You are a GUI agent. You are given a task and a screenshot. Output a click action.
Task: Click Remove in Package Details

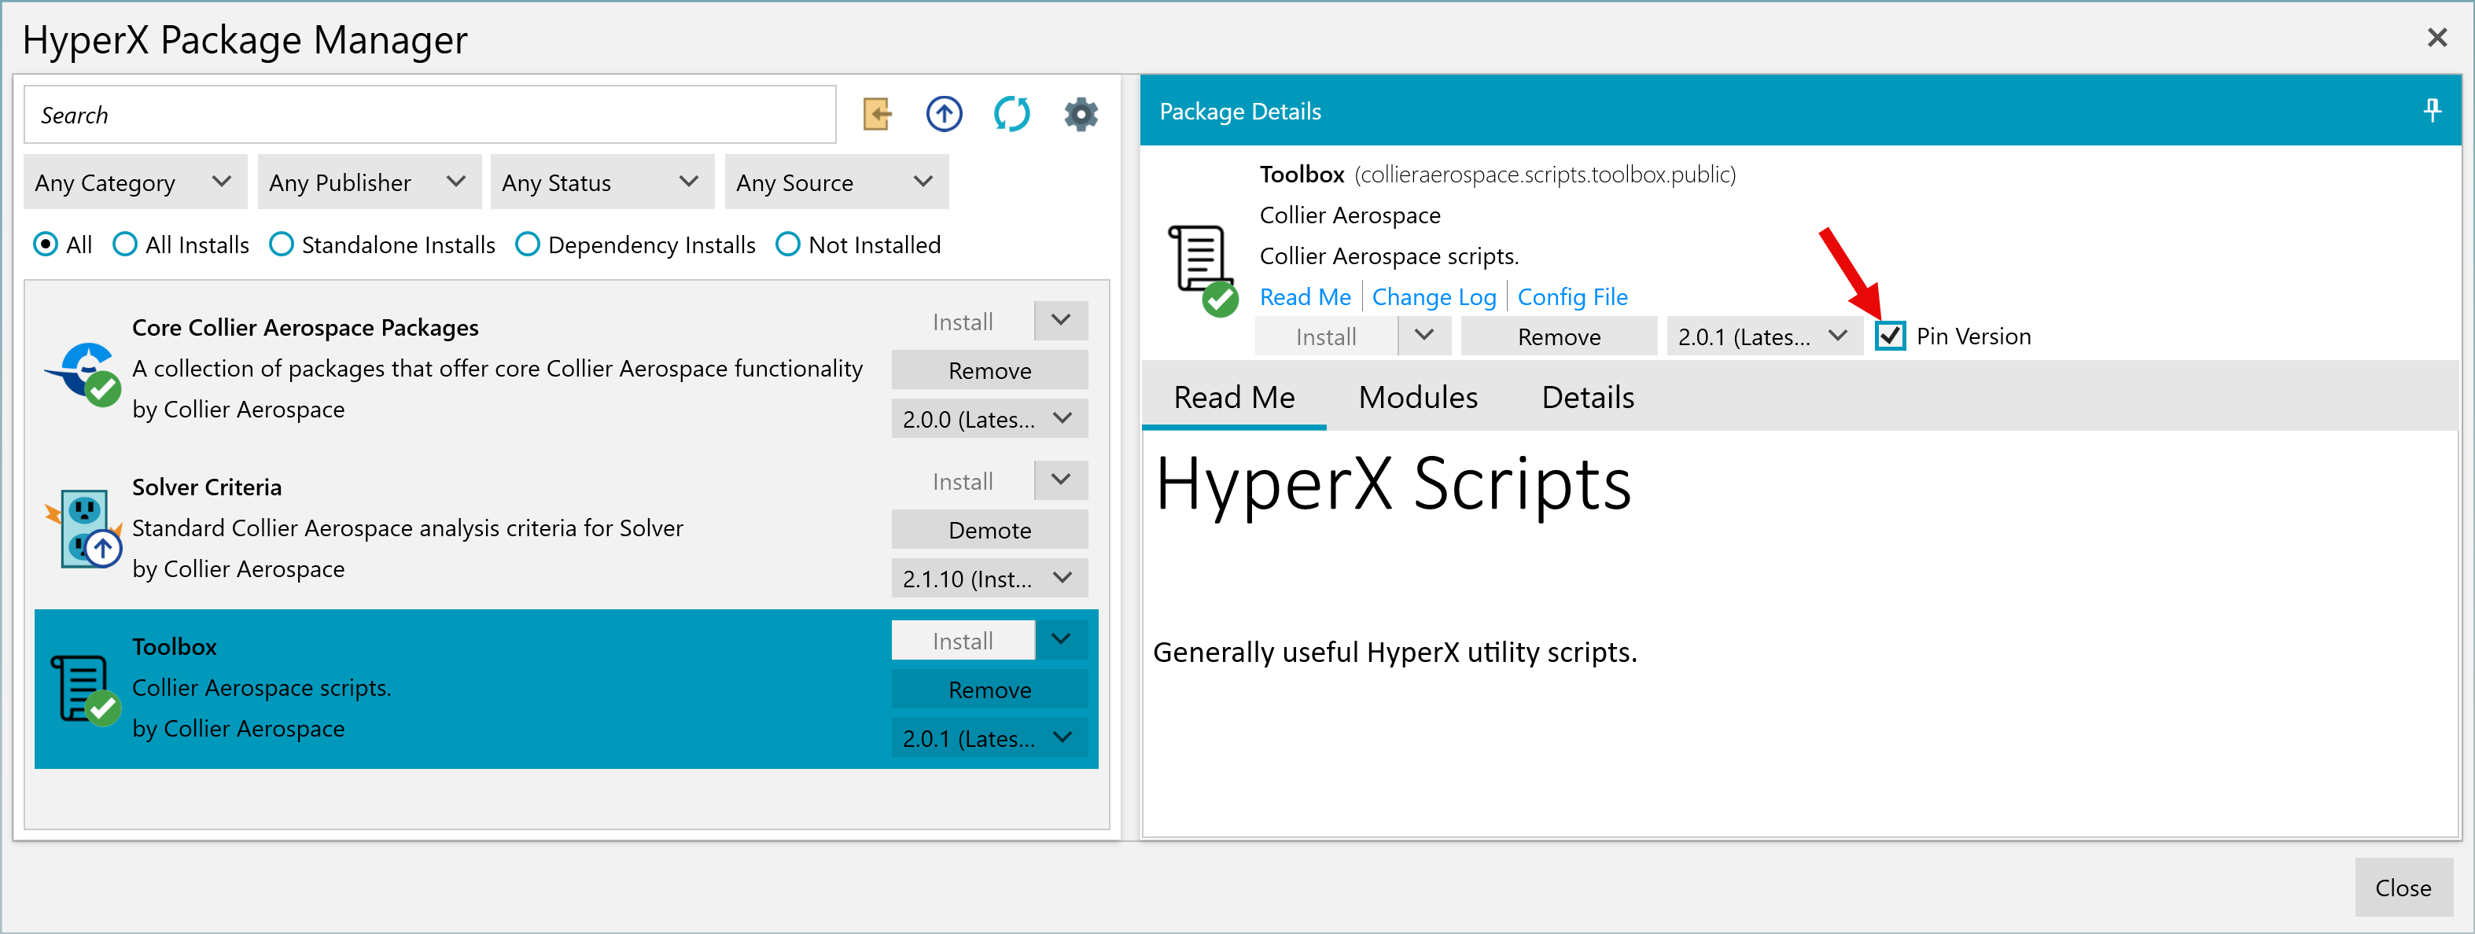click(x=1559, y=336)
